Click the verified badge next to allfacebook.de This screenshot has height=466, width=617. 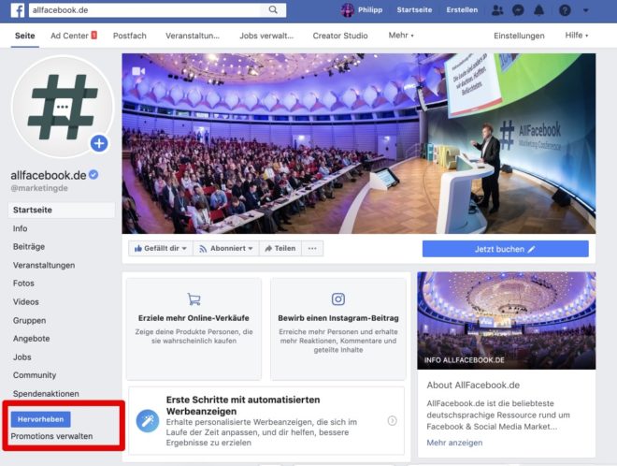pos(93,174)
